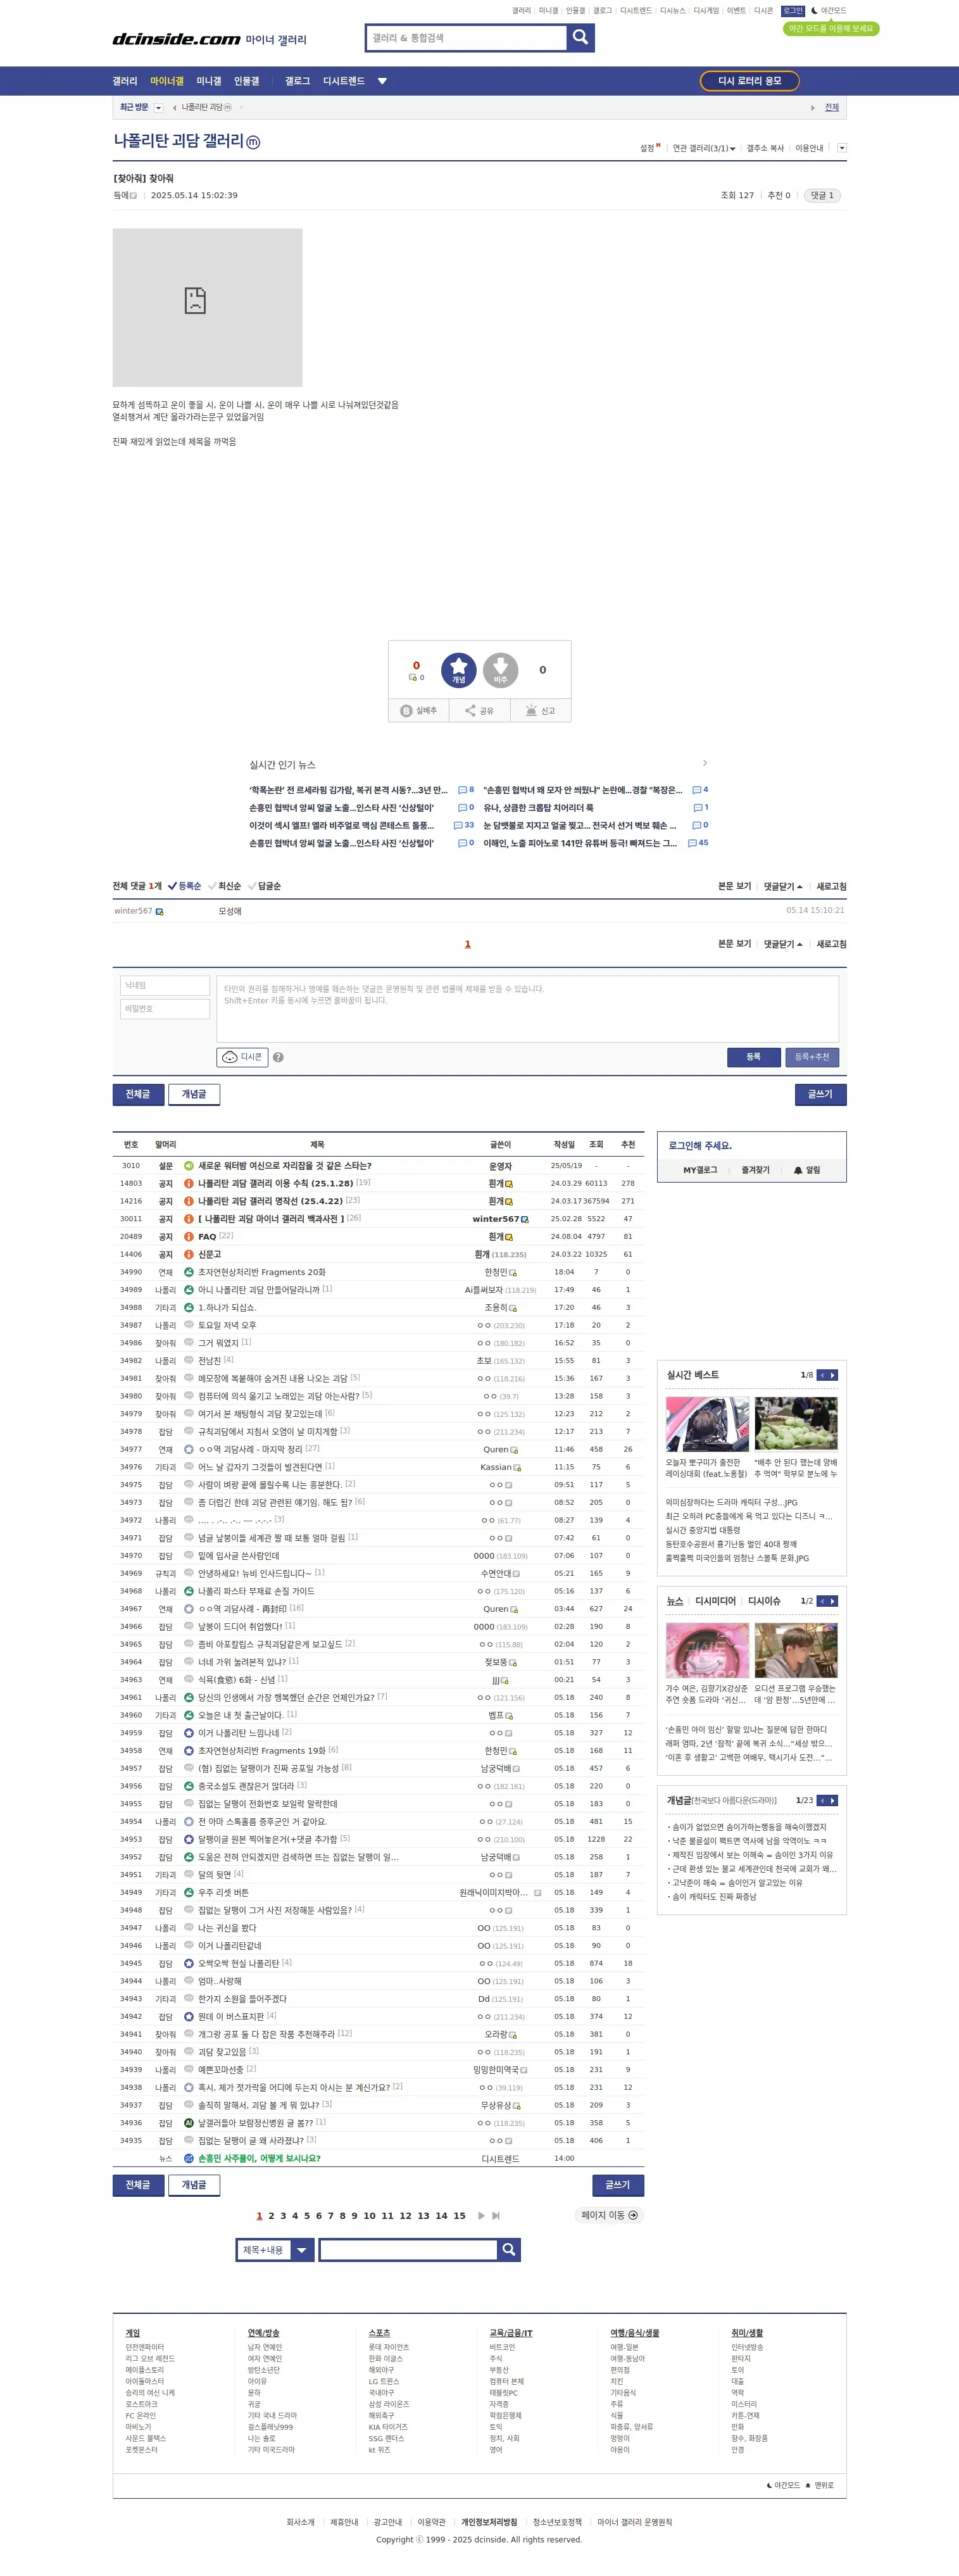Open 미니갤 in the navigation bar
This screenshot has width=959, height=2576.
tap(209, 81)
